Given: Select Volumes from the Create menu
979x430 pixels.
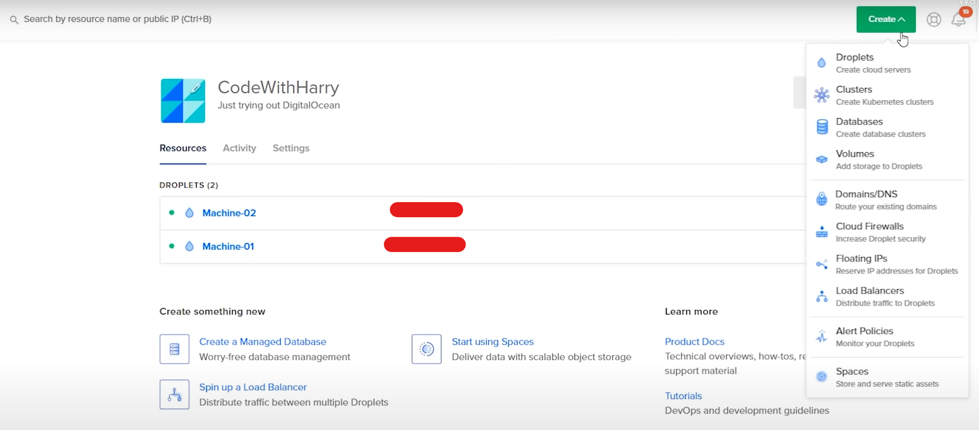Looking at the screenshot, I should pos(888,160).
